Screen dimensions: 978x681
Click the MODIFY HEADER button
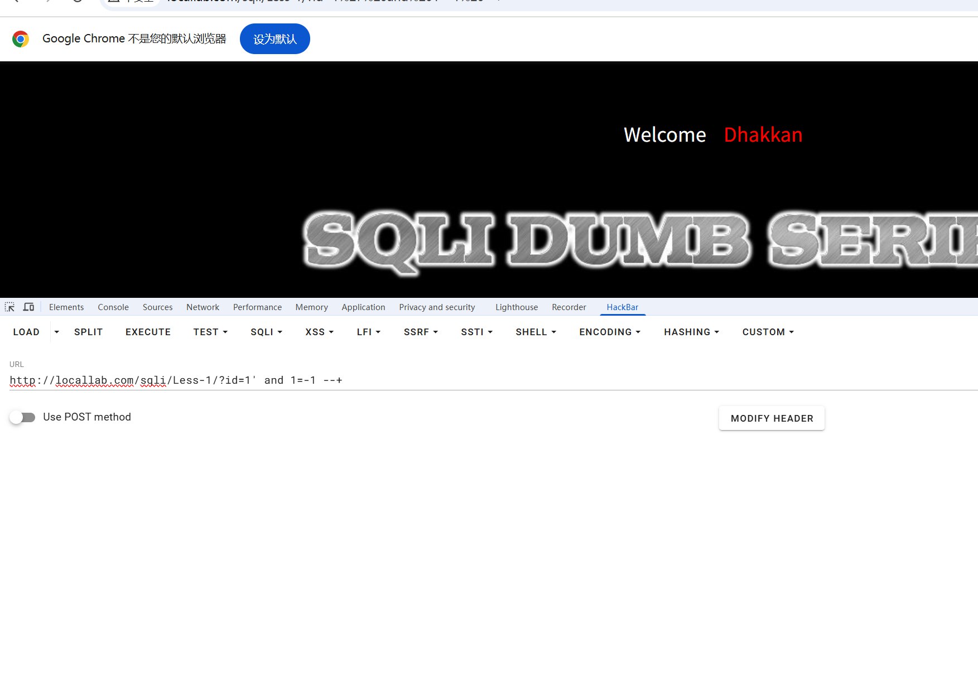(772, 418)
